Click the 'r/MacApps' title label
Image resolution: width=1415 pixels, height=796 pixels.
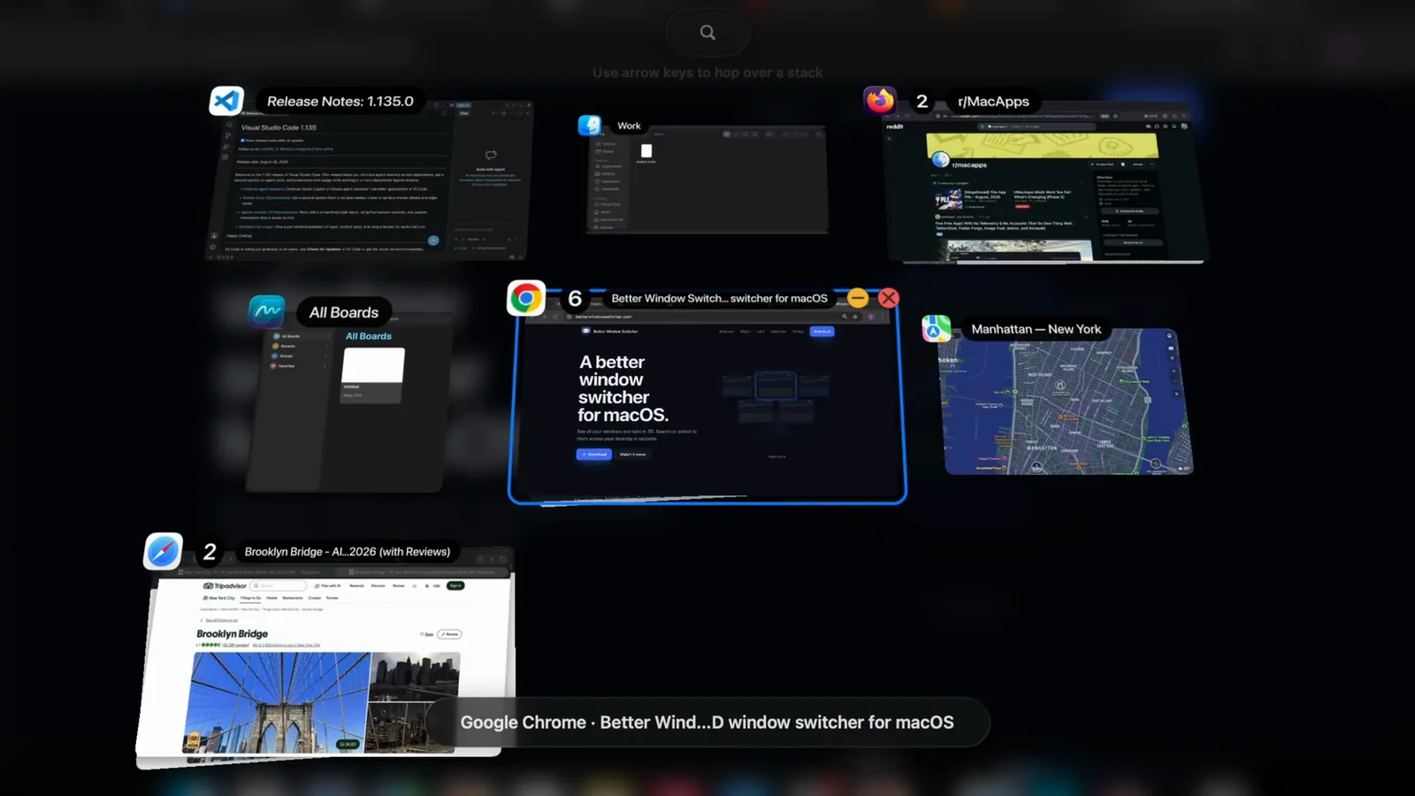(x=993, y=101)
